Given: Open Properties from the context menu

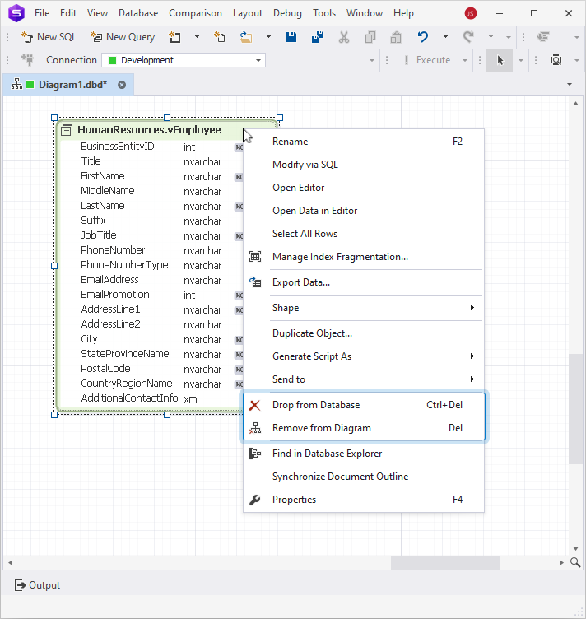Looking at the screenshot, I should [x=364, y=500].
